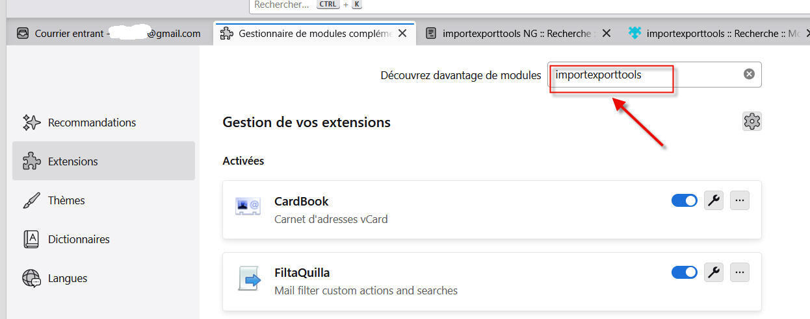Click the FiltaQuilla extension icon
Image resolution: width=810 pixels, height=319 pixels.
(x=248, y=279)
